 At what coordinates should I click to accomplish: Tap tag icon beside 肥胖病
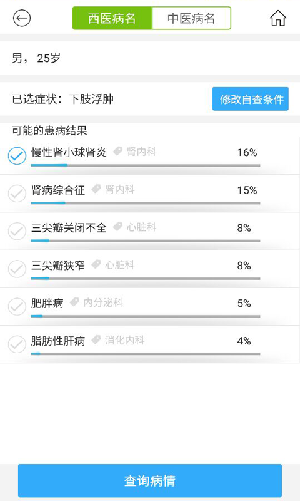74,302
